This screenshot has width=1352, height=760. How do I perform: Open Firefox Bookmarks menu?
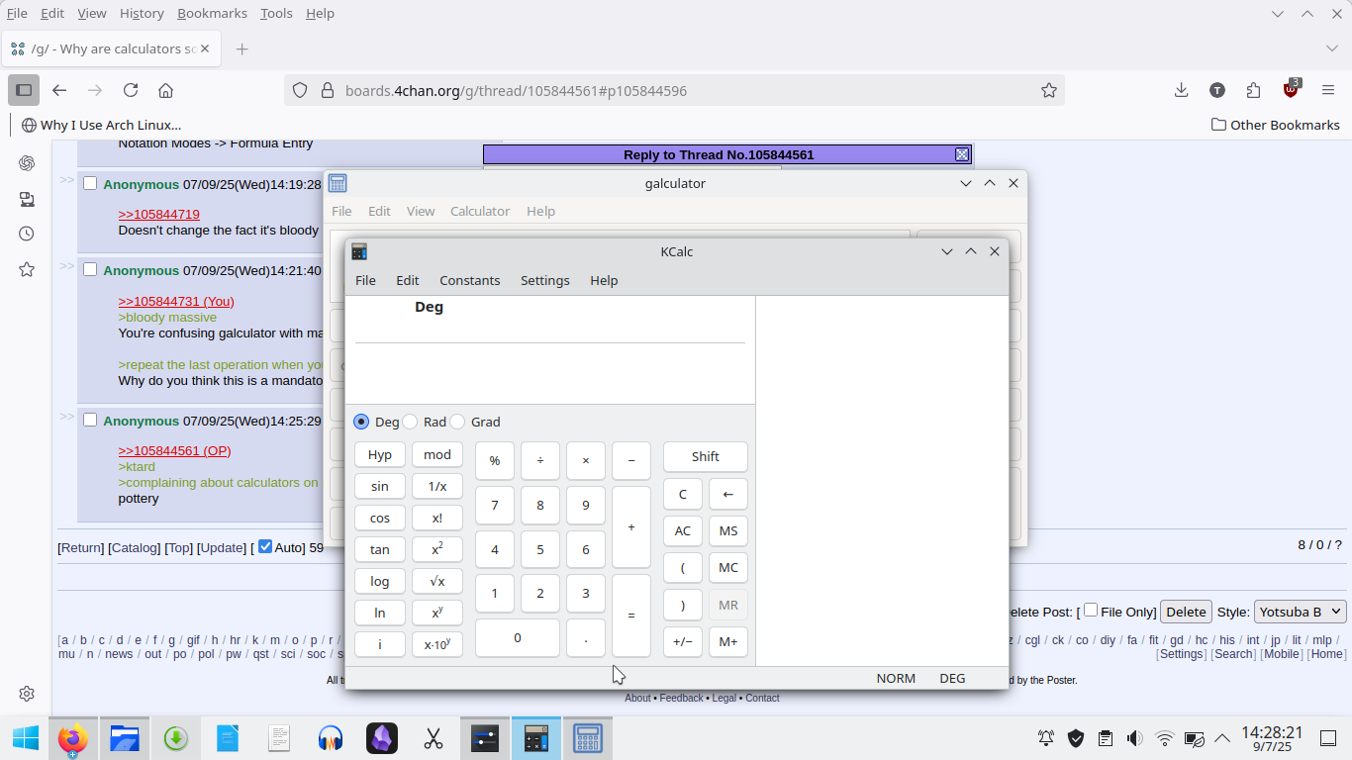tap(212, 13)
